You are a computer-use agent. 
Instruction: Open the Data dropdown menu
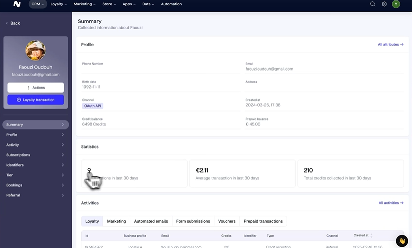coord(148,4)
